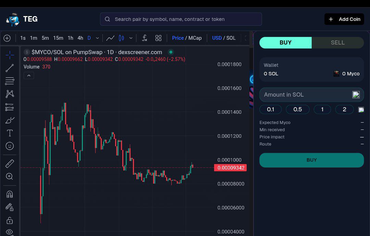Select the ruler measure tool
This screenshot has height=236, width=370.
(x=10, y=163)
